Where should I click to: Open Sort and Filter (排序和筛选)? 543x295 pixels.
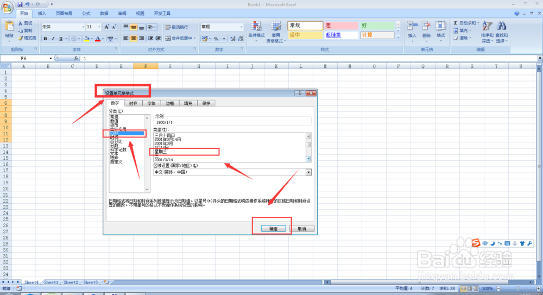point(487,31)
